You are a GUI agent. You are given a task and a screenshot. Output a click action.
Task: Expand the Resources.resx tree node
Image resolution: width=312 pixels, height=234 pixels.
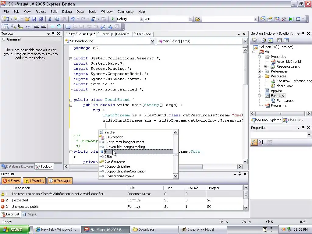265,66
